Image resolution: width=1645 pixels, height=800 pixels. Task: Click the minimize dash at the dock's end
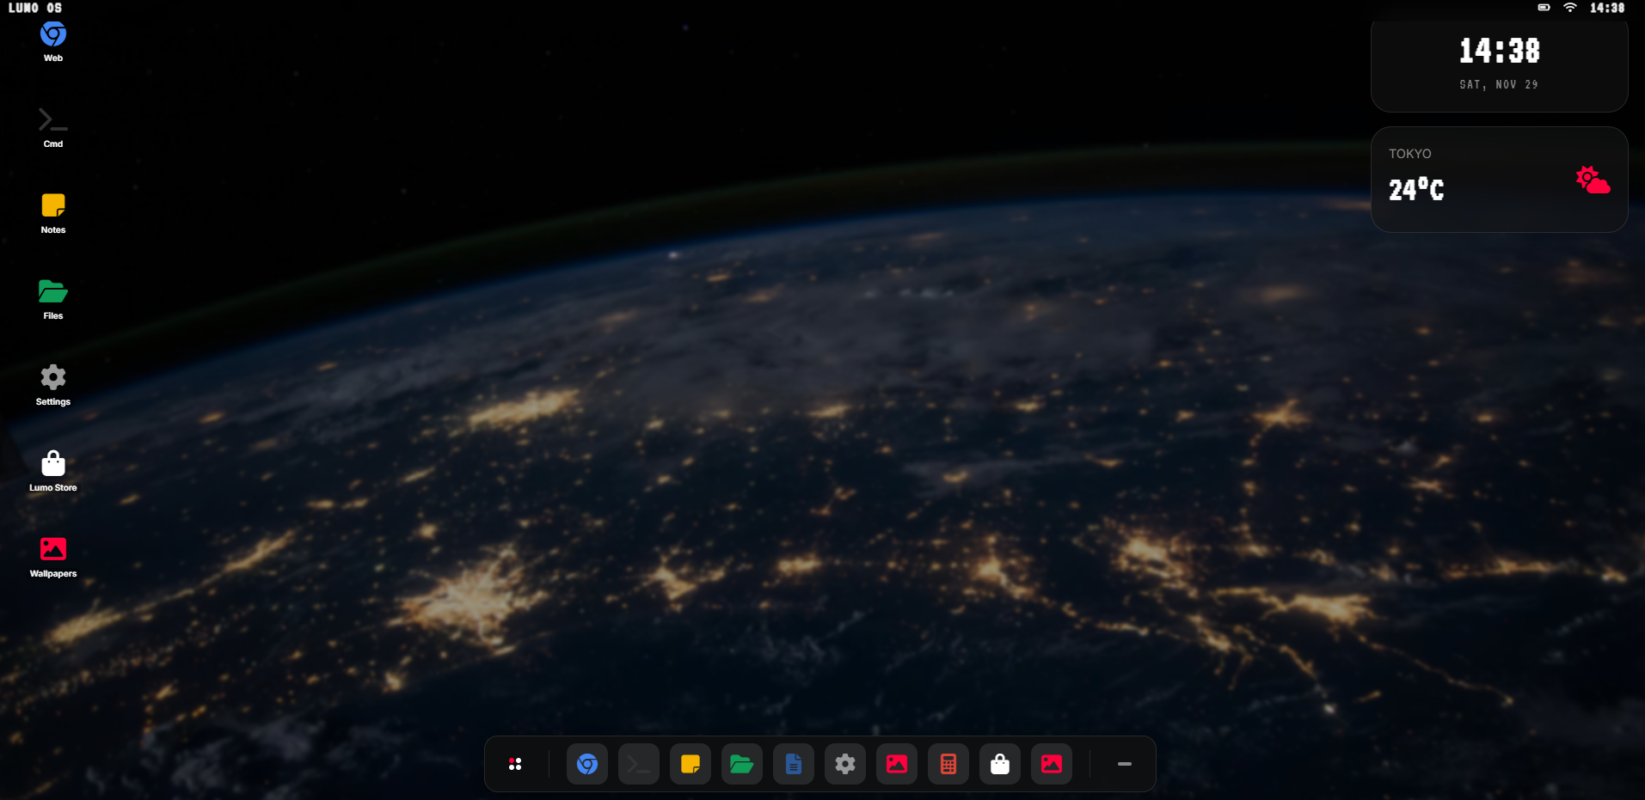click(x=1124, y=763)
